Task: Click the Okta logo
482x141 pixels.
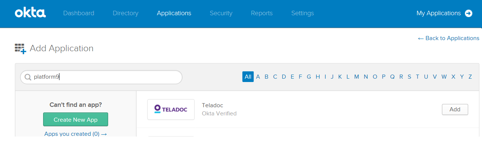Action: coord(30,13)
